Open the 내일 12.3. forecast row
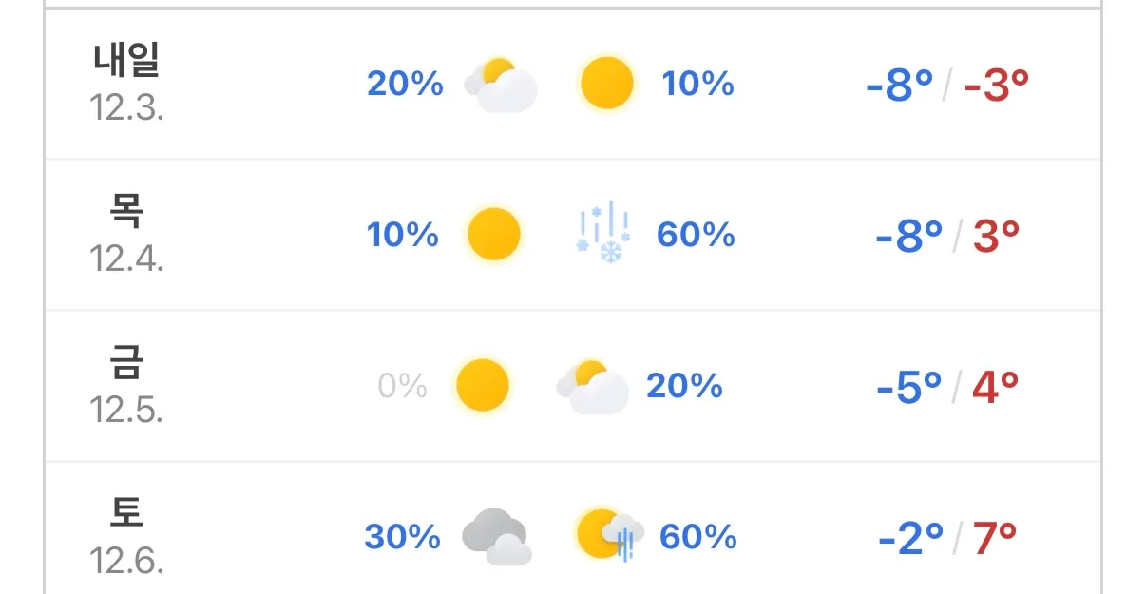1146x594 pixels. pyautogui.click(x=573, y=84)
